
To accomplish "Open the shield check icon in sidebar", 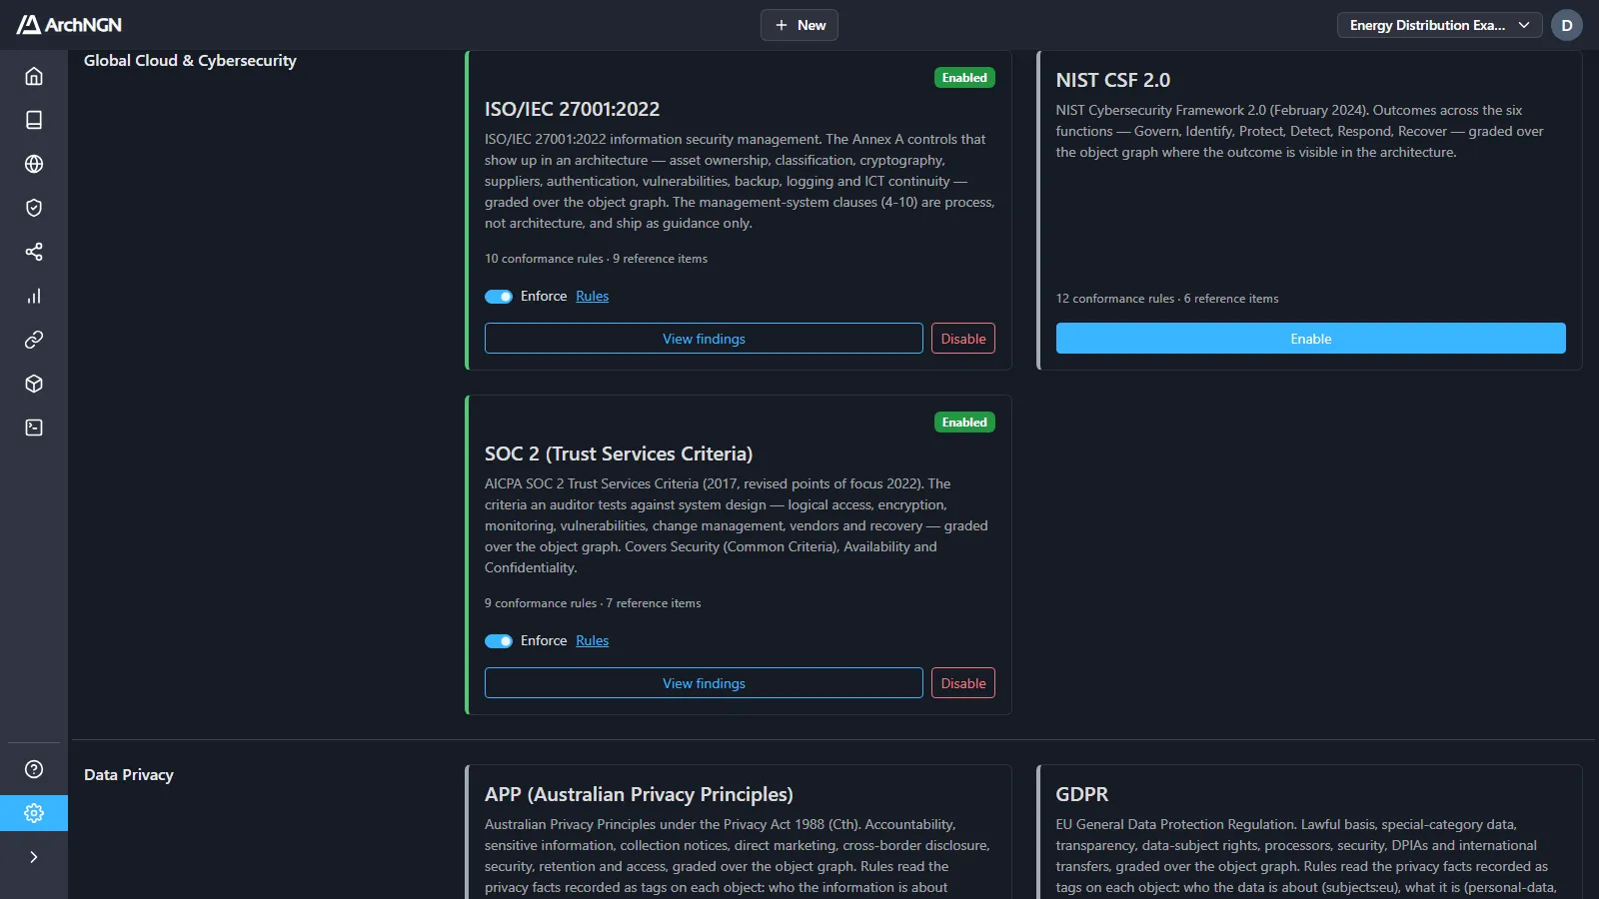I will (34, 208).
